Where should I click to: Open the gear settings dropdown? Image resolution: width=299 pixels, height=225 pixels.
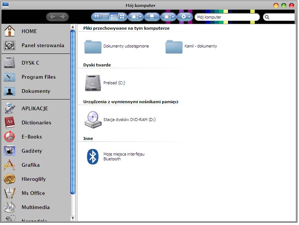(x=185, y=17)
